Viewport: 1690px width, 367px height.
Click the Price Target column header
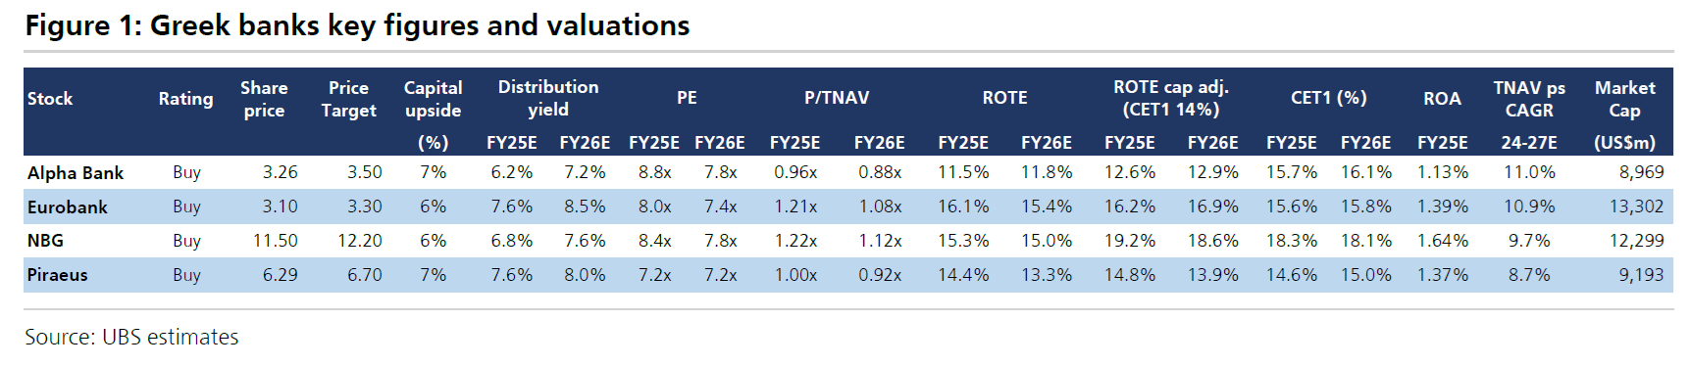tap(348, 99)
